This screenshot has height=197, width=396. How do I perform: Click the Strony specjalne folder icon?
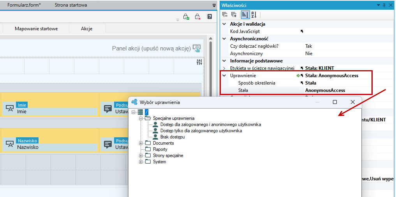(148, 156)
